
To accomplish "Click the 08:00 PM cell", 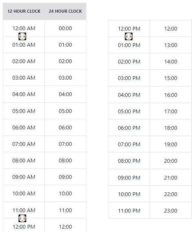I will (x=129, y=161).
